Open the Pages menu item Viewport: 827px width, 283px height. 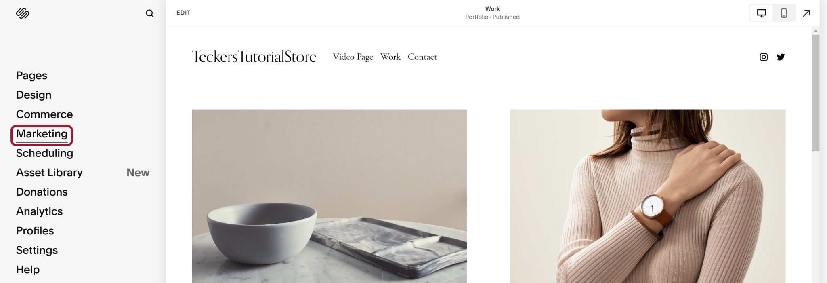tap(31, 76)
